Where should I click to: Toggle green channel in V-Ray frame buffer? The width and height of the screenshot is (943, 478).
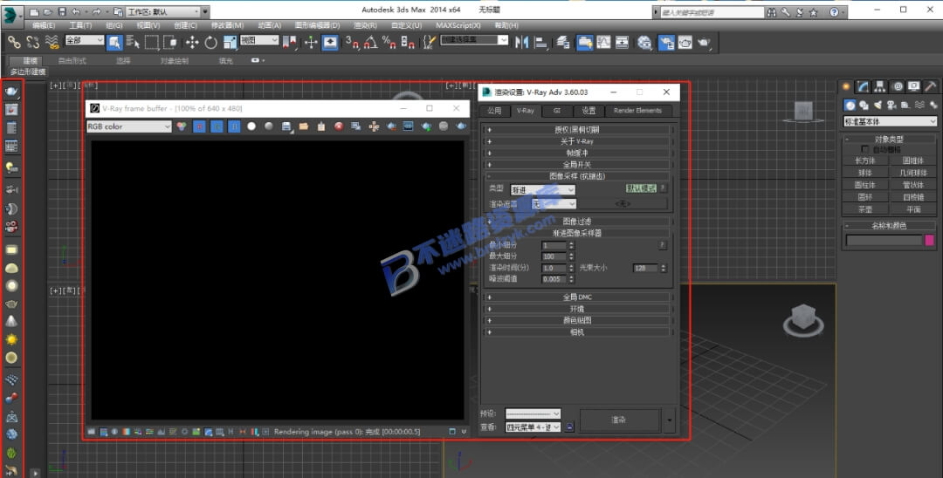217,126
